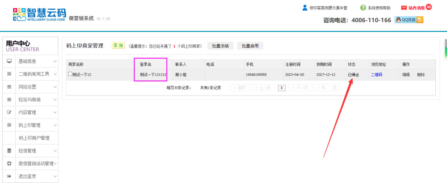The image size is (447, 183).
Task: Click the green help question-mark icon
Action: [x=363, y=8]
